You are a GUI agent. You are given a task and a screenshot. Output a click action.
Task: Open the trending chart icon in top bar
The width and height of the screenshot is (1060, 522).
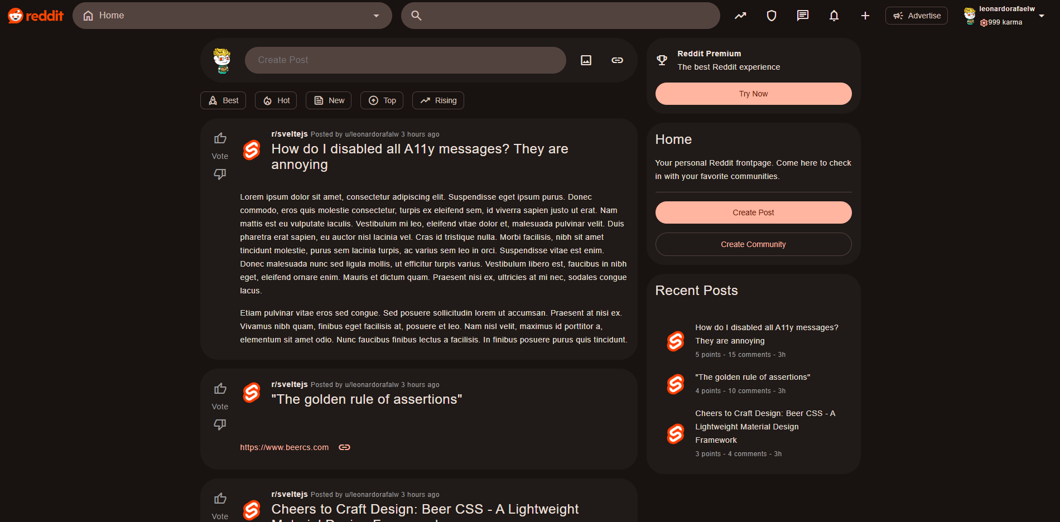740,15
